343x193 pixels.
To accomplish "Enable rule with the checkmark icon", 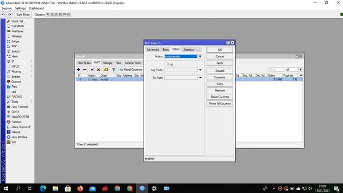I will (x=92, y=70).
